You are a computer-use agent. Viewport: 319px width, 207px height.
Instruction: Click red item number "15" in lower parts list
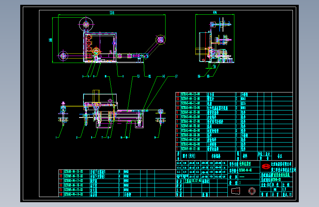61,190
